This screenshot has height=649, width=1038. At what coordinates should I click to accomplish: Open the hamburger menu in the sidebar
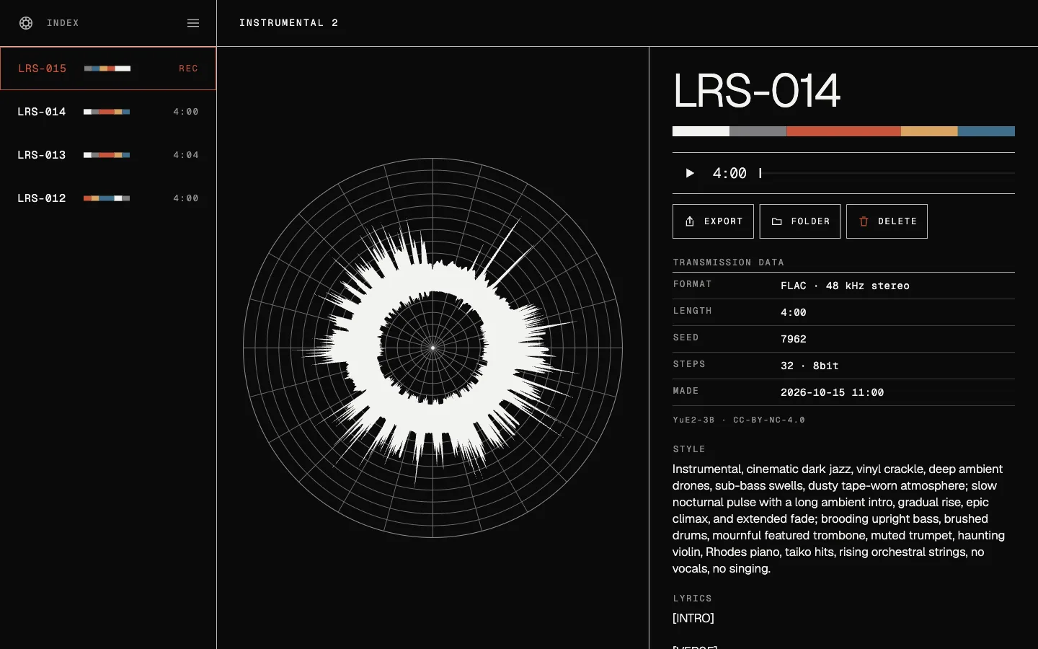tap(193, 23)
